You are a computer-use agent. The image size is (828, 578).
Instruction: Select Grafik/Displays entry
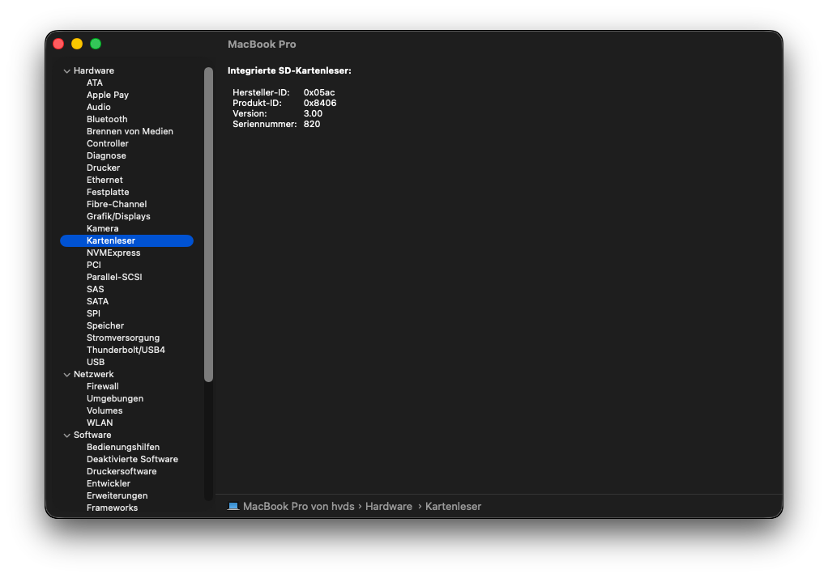click(118, 216)
